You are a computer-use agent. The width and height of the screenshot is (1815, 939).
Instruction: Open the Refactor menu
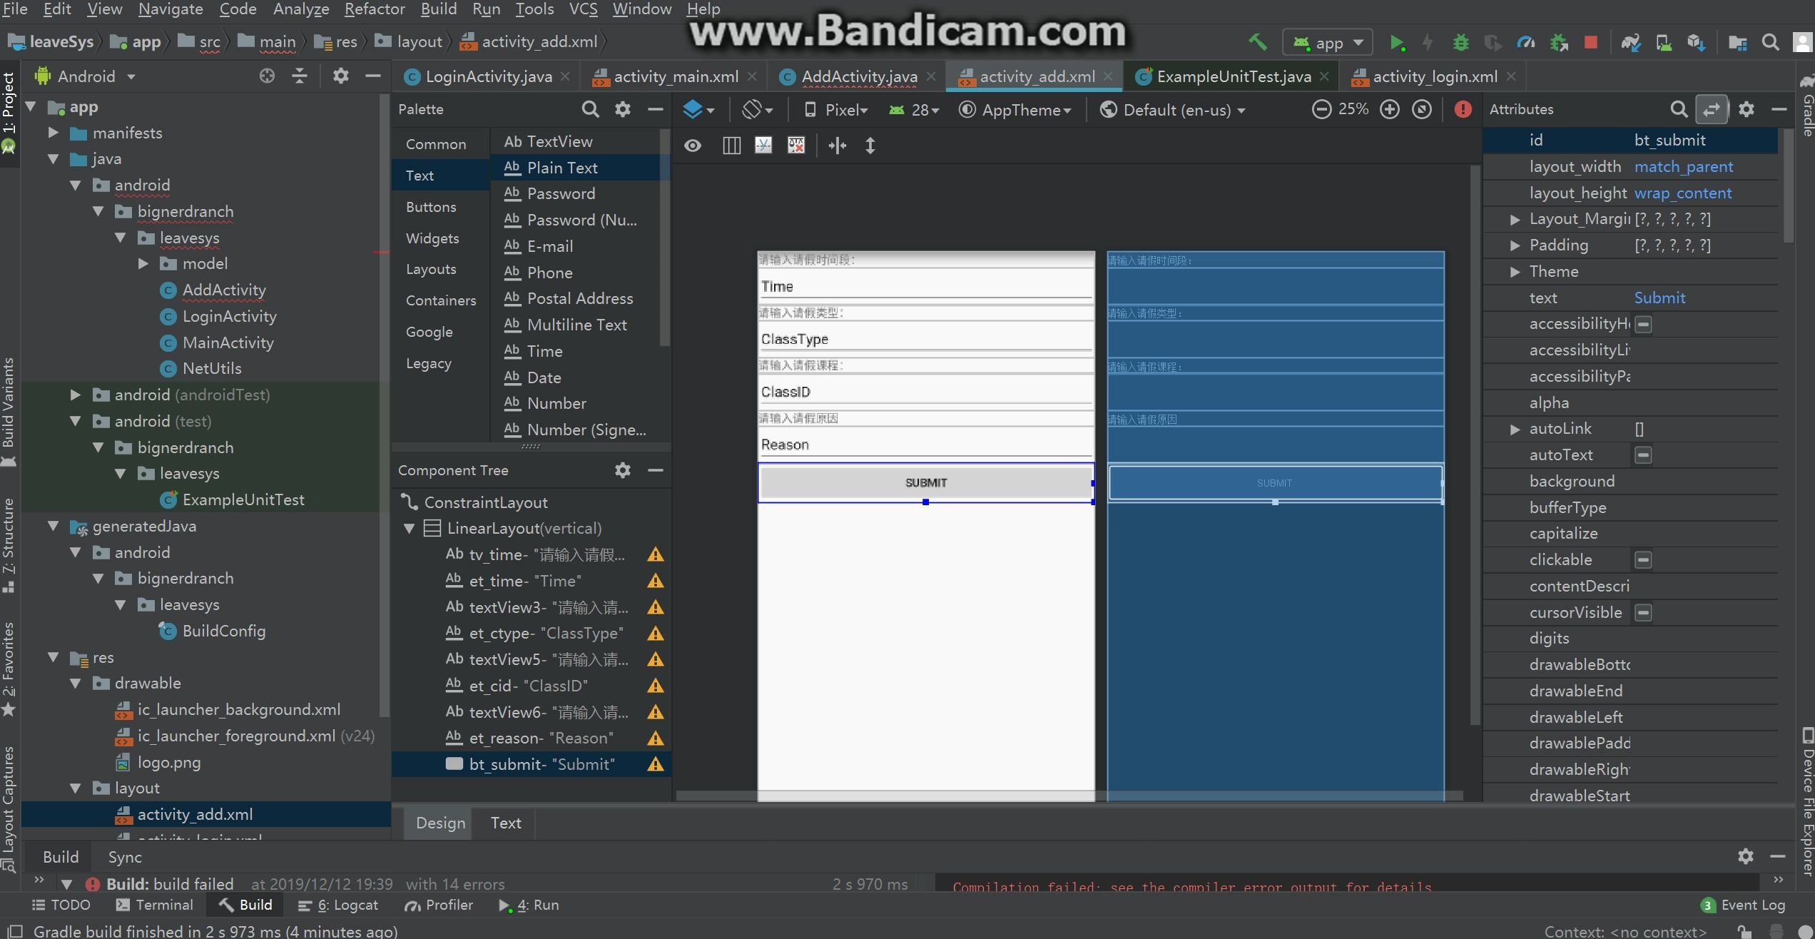[x=375, y=9]
